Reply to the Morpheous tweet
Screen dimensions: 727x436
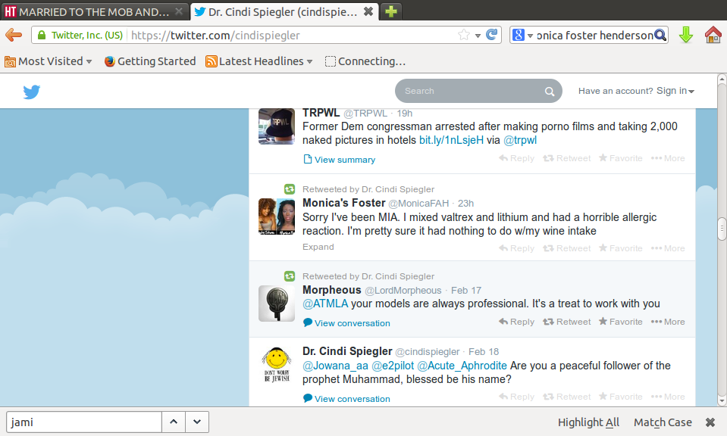516,322
